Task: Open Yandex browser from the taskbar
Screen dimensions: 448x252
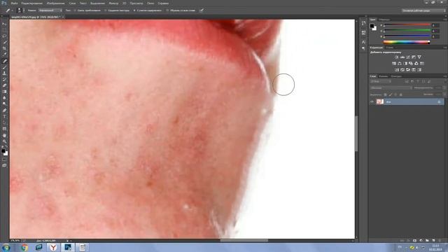Action: (53, 247)
